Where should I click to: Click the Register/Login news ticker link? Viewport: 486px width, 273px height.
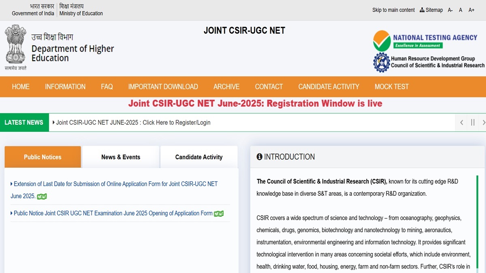pyautogui.click(x=133, y=122)
